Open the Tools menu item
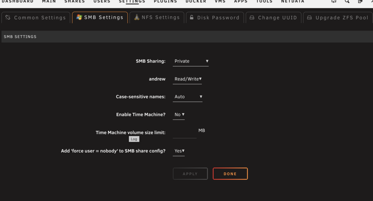 264,1
